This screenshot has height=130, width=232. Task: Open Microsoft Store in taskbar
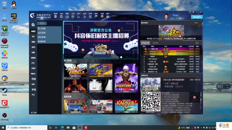tap(74, 127)
